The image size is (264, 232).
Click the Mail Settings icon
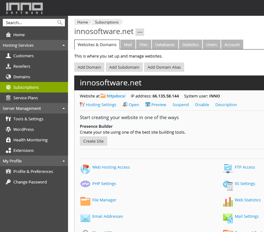(x=228, y=218)
